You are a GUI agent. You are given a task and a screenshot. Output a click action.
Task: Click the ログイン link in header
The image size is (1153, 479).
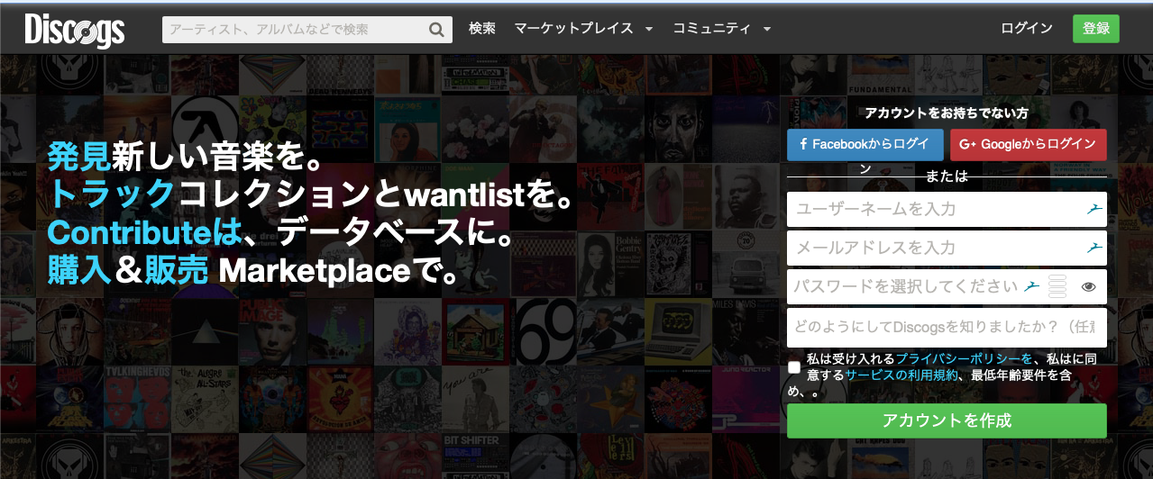[x=1026, y=29]
